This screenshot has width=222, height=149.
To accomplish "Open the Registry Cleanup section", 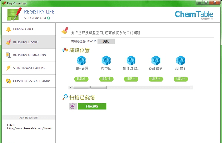I will [29, 42].
